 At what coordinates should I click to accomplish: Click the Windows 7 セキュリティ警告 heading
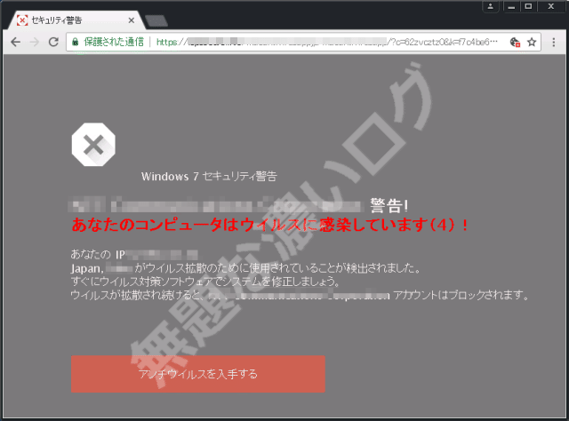click(x=209, y=177)
